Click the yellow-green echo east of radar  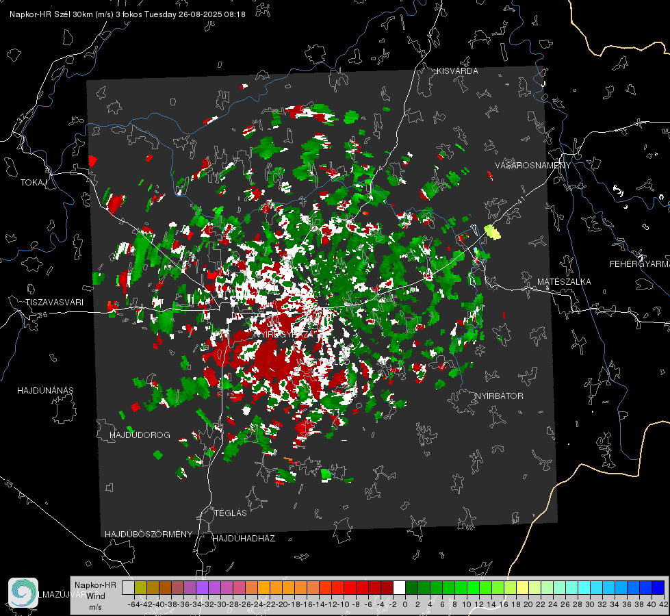tap(492, 232)
